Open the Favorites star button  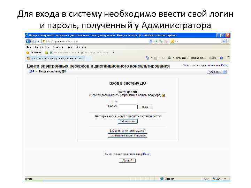pos(33,53)
